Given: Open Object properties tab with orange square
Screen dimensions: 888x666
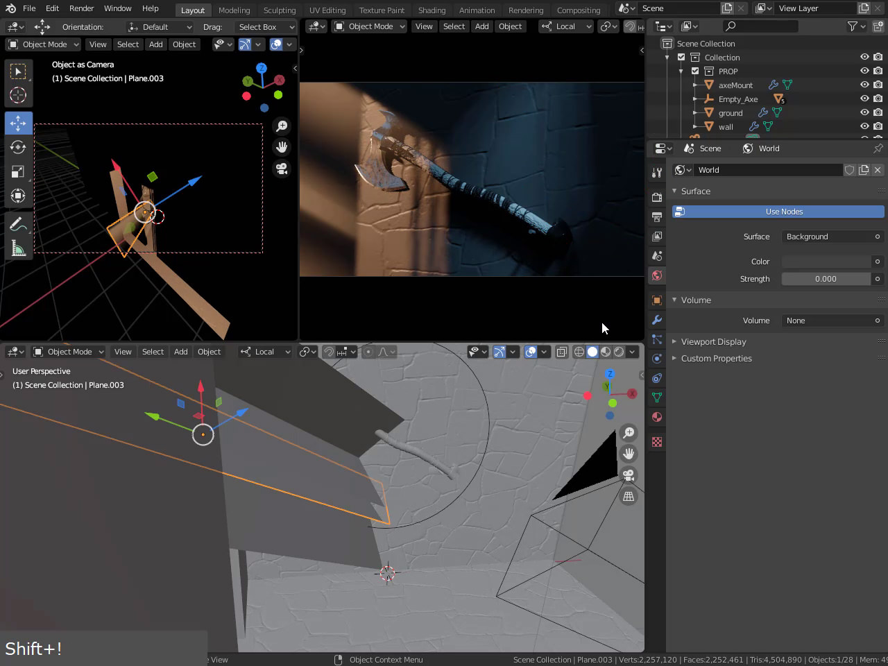Looking at the screenshot, I should point(656,300).
